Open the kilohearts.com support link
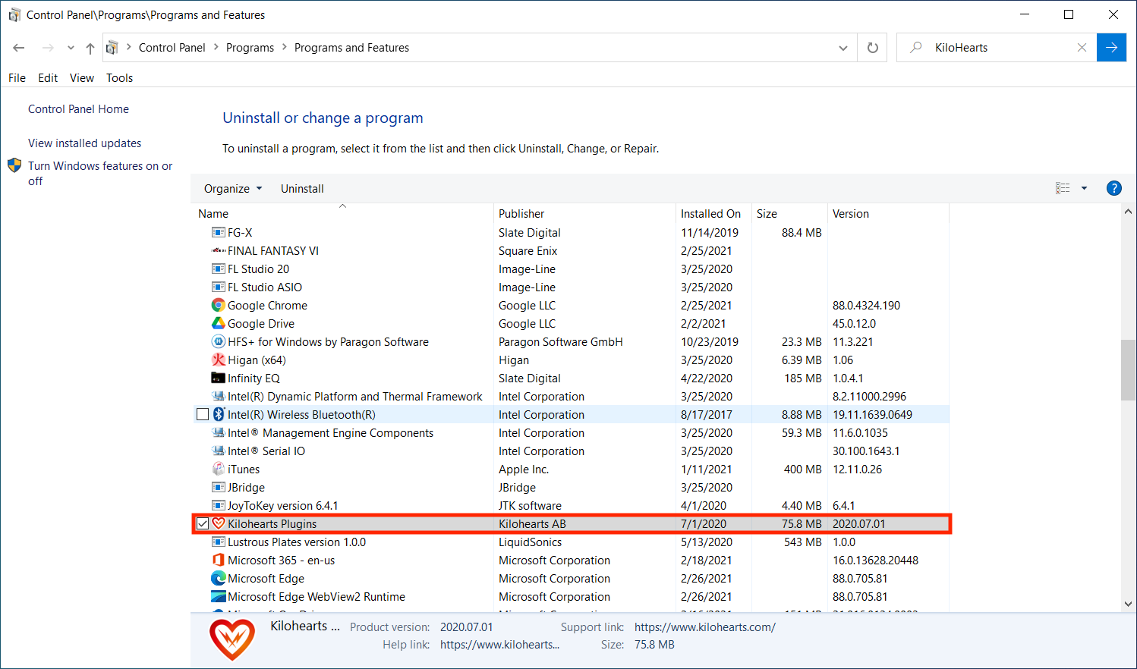The image size is (1137, 669). pos(705,627)
